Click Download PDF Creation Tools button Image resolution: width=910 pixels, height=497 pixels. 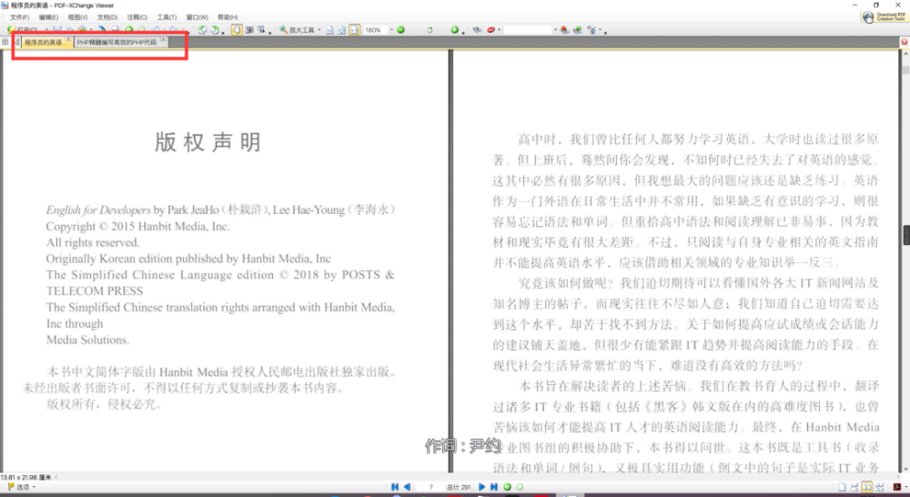coord(884,16)
